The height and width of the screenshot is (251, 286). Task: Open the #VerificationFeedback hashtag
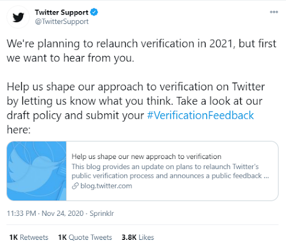pyautogui.click(x=201, y=115)
